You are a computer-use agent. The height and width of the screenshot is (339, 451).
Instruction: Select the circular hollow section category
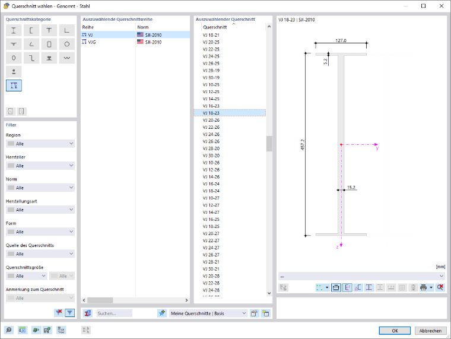click(66, 44)
